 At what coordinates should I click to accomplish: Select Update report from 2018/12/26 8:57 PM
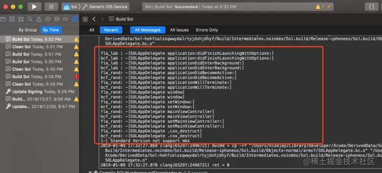pos(40,107)
